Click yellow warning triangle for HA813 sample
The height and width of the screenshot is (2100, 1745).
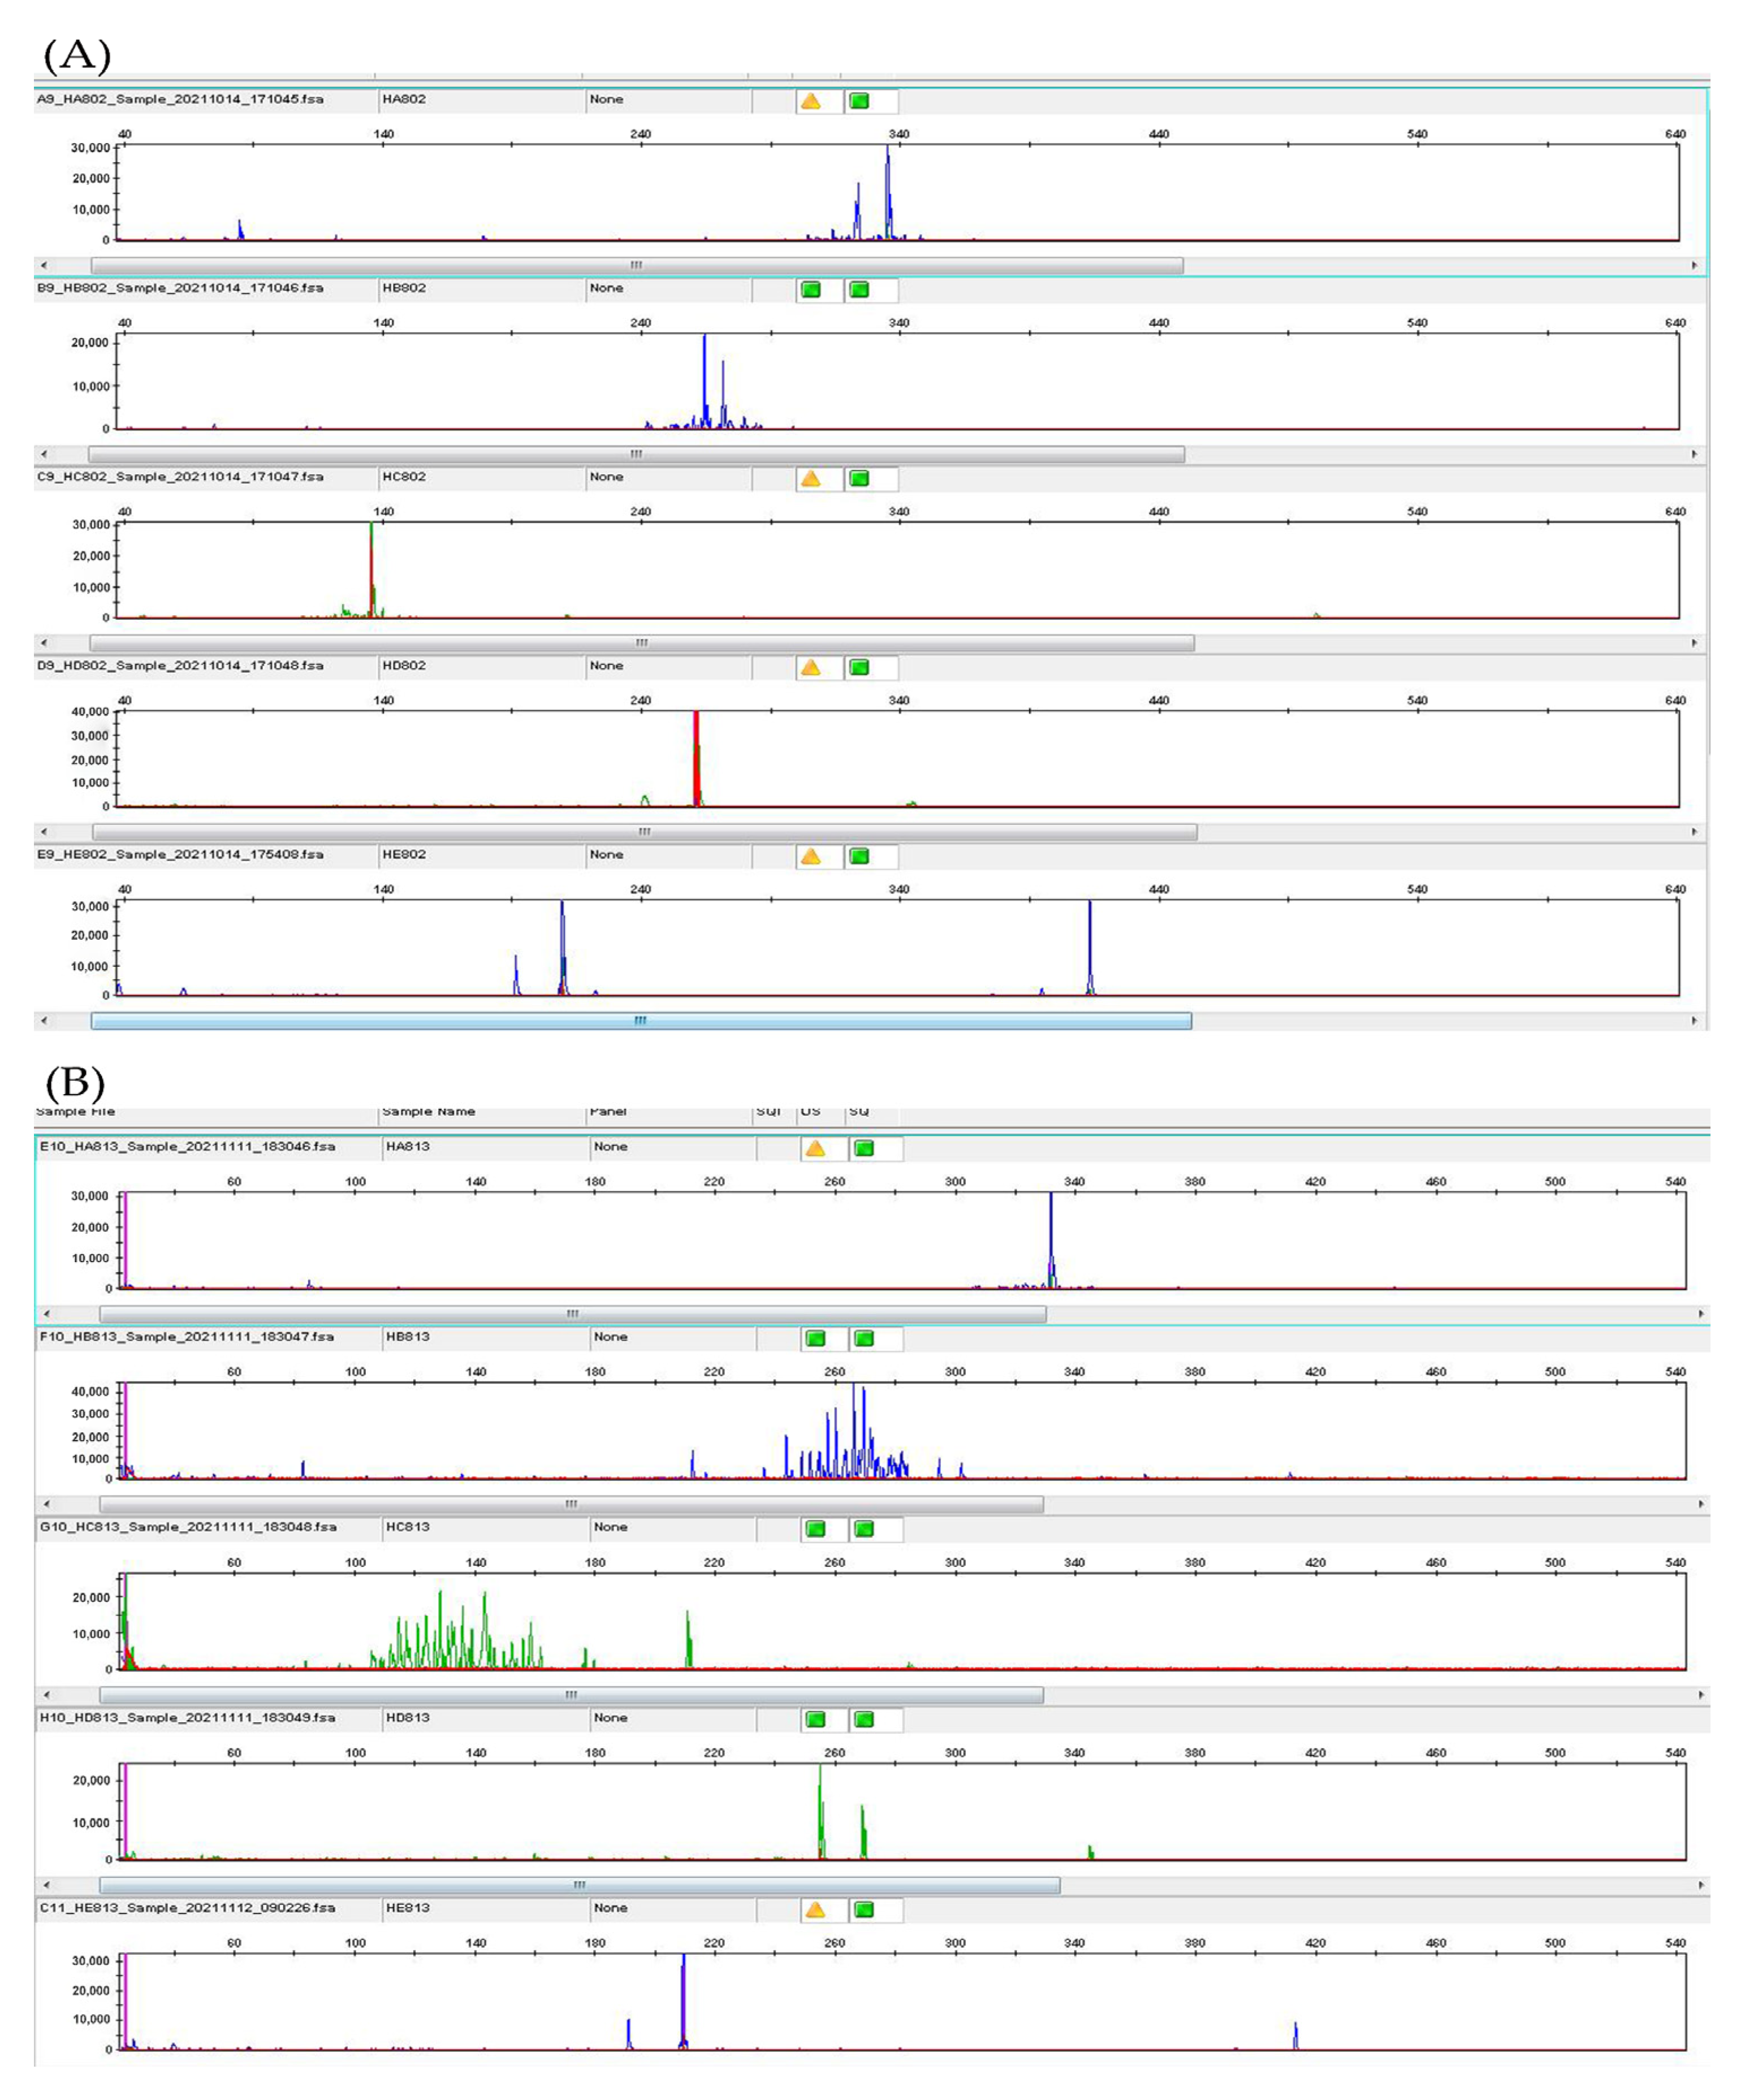(815, 1149)
